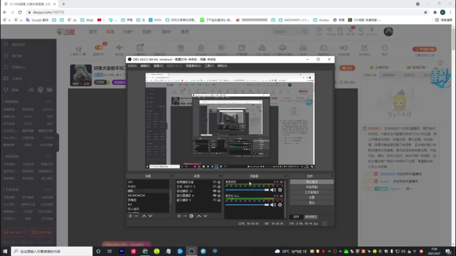Viewport: 456px width, 256px height.
Task: Select the MCMCMCM scene
Action: (x=148, y=195)
